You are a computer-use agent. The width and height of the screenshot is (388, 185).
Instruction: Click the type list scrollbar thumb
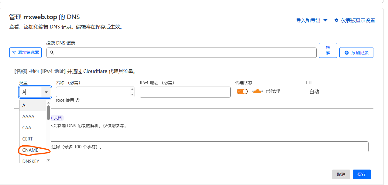pyautogui.click(x=48, y=112)
